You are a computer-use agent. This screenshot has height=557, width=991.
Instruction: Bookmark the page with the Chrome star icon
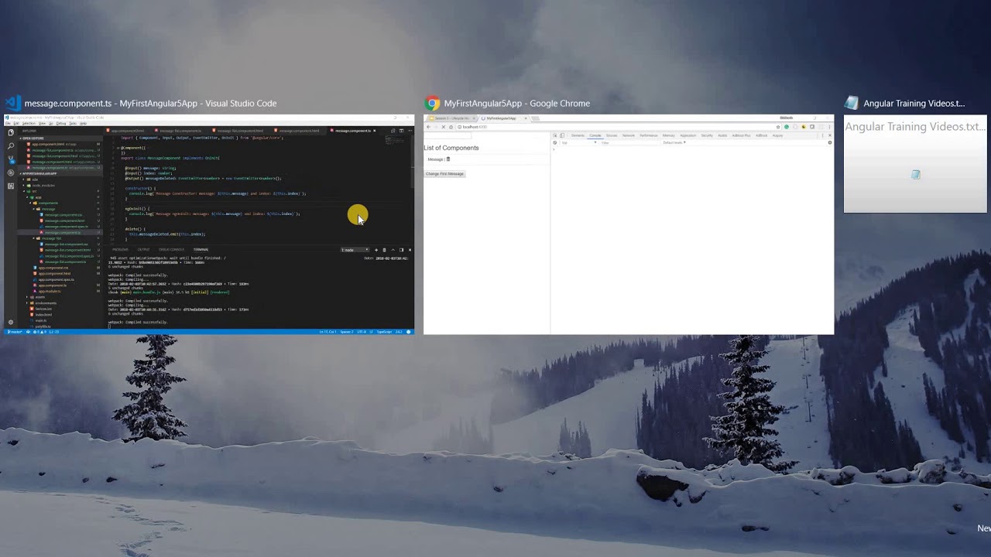click(778, 127)
